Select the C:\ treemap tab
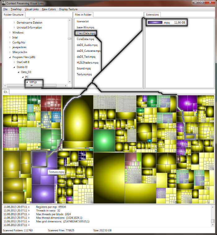217x235 pixels. pyautogui.click(x=6, y=92)
